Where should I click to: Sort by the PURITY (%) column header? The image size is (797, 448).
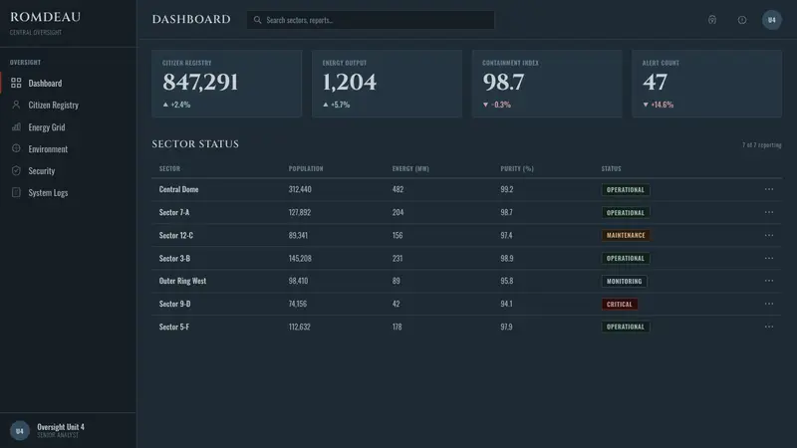coord(517,168)
